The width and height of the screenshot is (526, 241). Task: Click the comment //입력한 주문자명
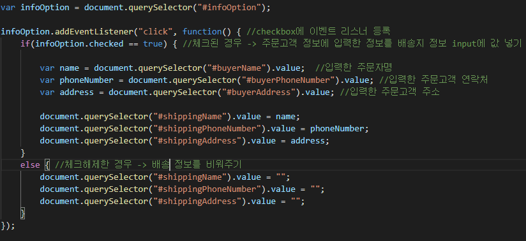click(x=354, y=68)
